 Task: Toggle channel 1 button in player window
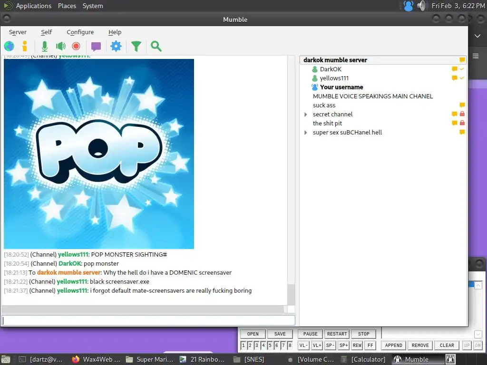point(243,346)
